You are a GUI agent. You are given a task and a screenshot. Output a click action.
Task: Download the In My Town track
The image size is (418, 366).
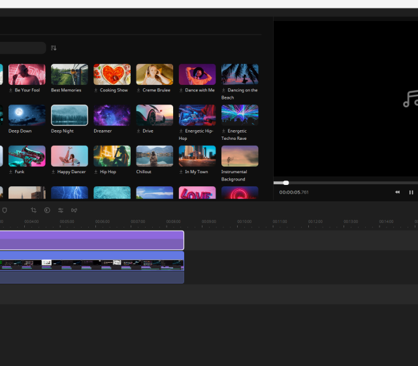182,171
